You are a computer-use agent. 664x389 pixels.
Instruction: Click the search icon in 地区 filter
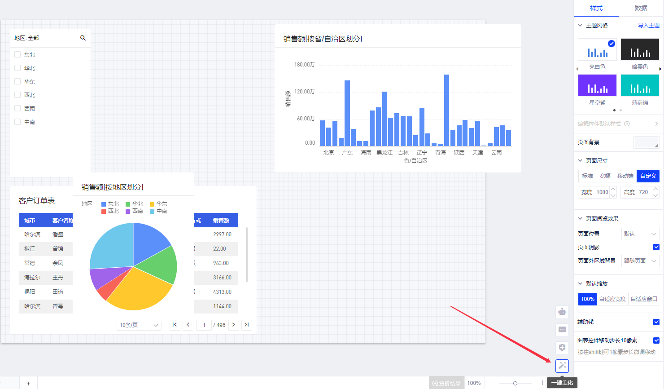pos(83,38)
